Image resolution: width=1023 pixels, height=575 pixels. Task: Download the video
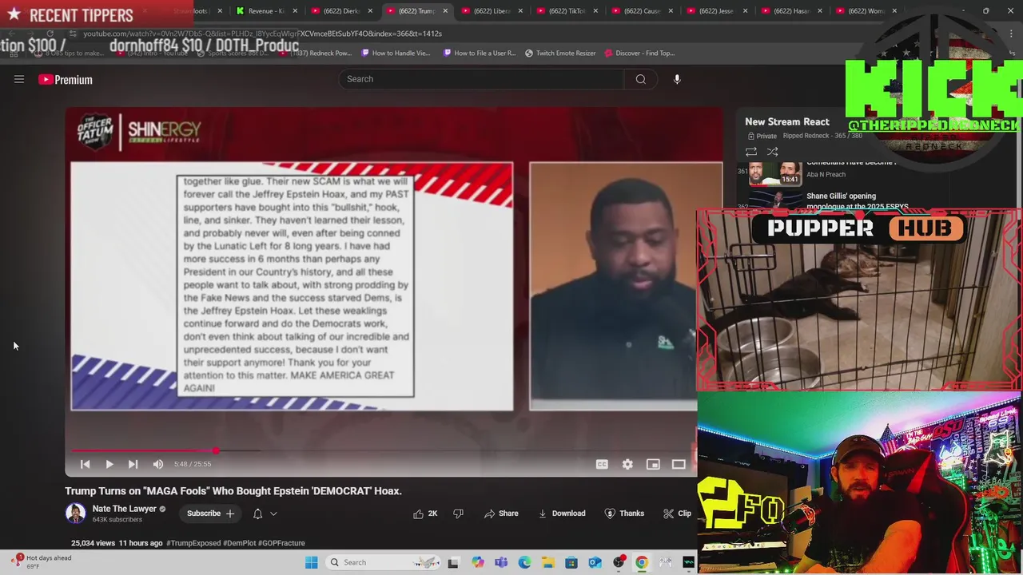(x=562, y=514)
